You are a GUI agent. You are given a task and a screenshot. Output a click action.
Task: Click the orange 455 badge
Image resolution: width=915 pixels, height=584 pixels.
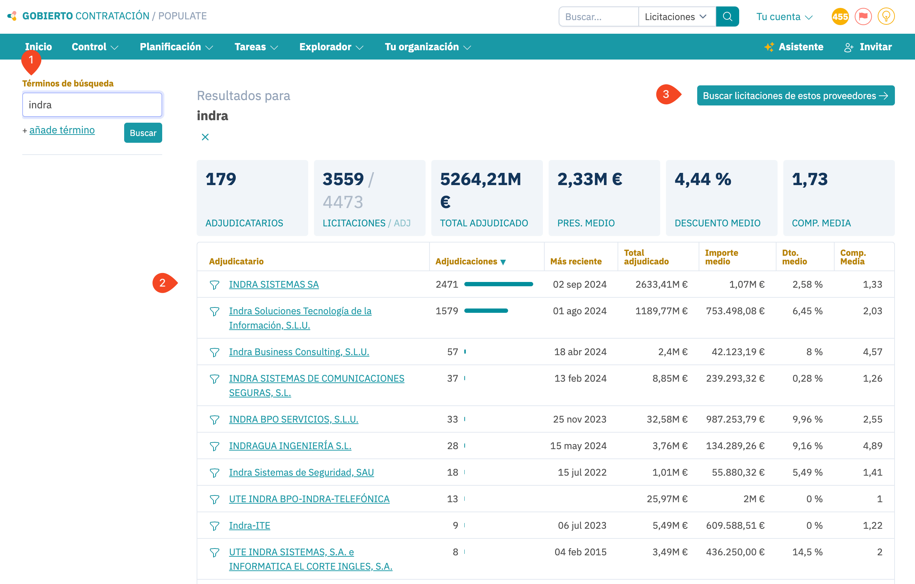[840, 17]
